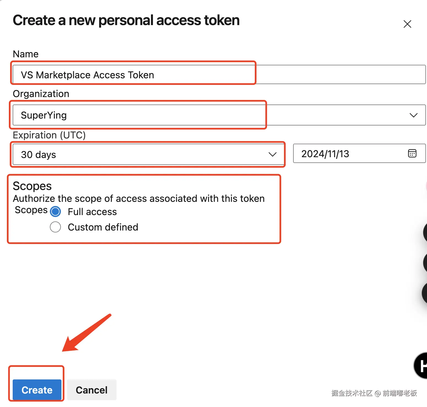The width and height of the screenshot is (427, 407).
Task: Close the personal access token dialog
Action: click(x=407, y=24)
